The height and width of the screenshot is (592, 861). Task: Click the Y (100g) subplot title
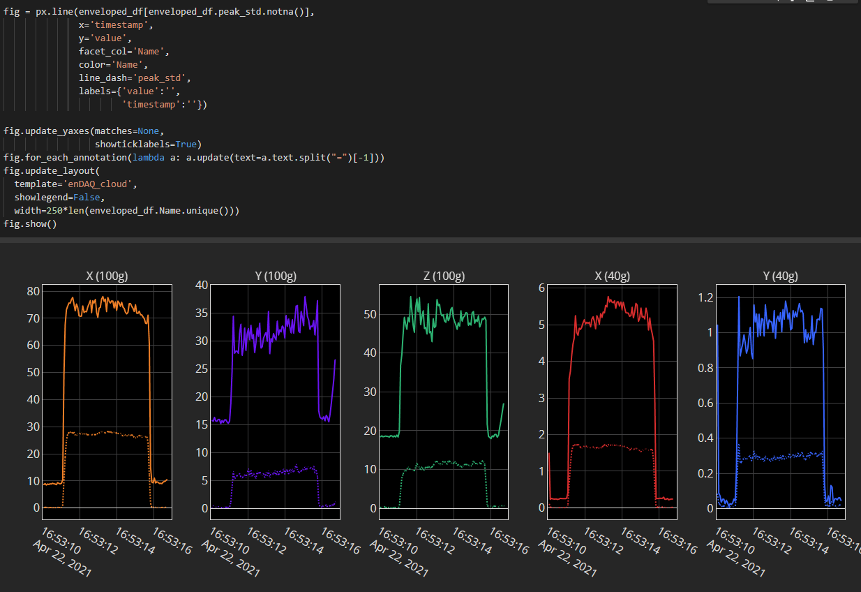pyautogui.click(x=275, y=276)
